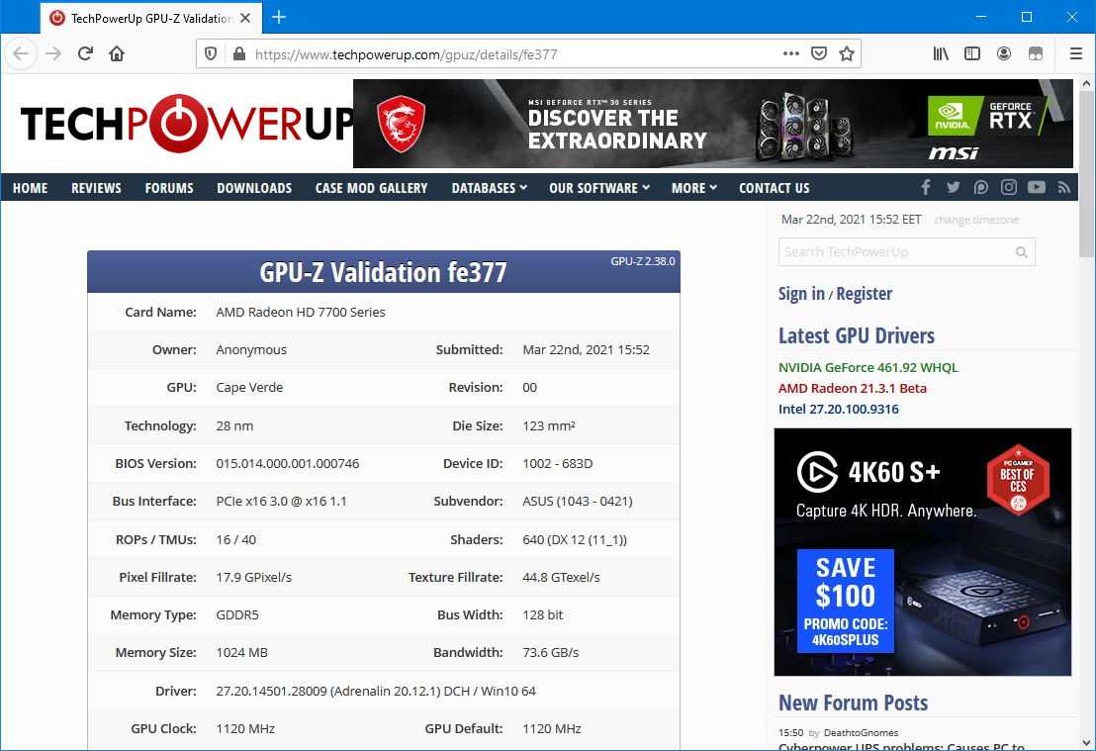
Task: Switch to TechPowerUp GPU-Z Validation tab
Action: pos(151,18)
